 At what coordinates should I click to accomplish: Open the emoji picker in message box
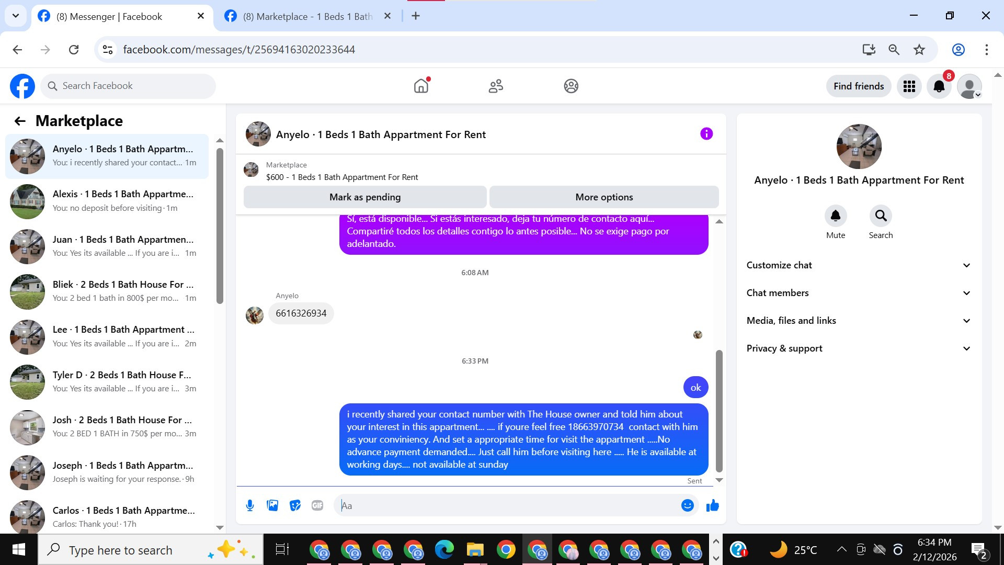(x=688, y=505)
